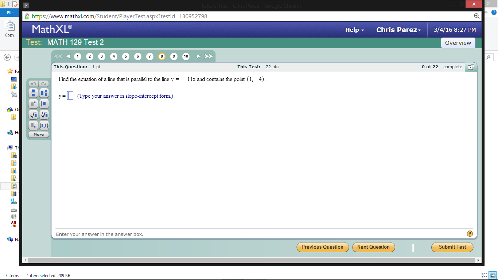The height and width of the screenshot is (280, 498).
Task: Insert an ordered pair template
Action: [x=44, y=125]
